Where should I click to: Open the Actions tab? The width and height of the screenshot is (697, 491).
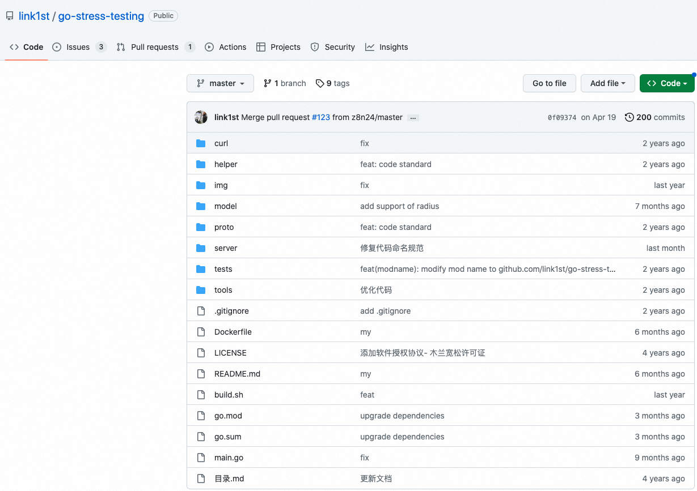pyautogui.click(x=226, y=47)
